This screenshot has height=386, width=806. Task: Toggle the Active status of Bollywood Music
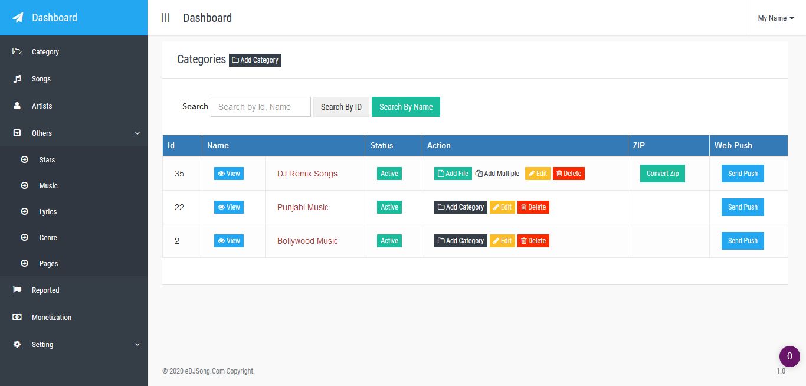coord(389,241)
